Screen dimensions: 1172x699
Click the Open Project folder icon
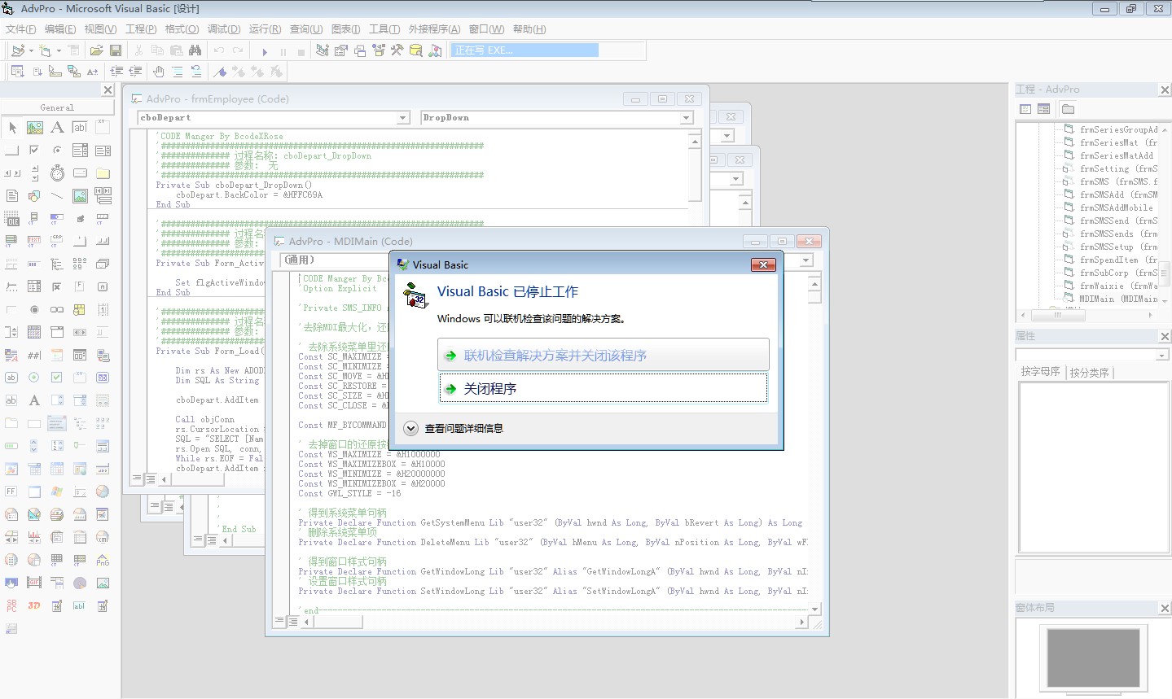click(x=96, y=50)
